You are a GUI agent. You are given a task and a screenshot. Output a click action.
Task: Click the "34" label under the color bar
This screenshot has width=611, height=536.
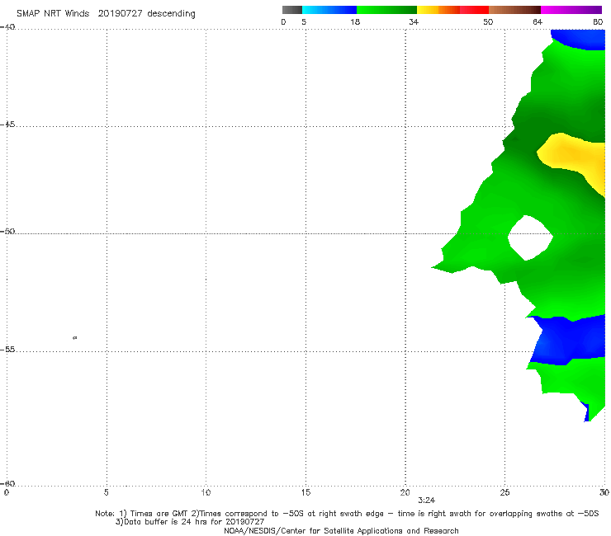coord(414,21)
